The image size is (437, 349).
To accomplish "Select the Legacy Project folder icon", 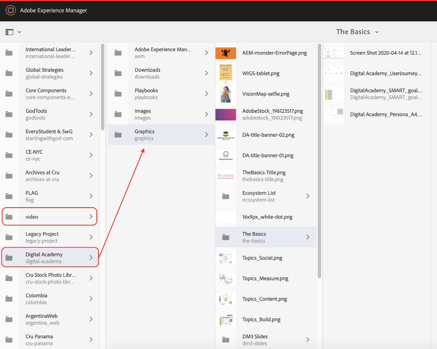I will tap(9, 237).
